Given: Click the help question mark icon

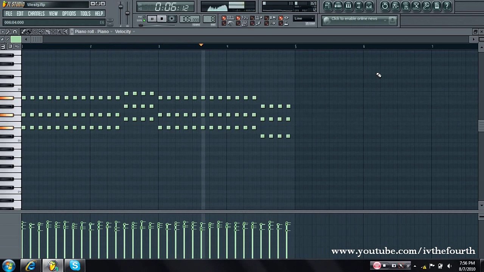Looking at the screenshot, I should point(447,6).
